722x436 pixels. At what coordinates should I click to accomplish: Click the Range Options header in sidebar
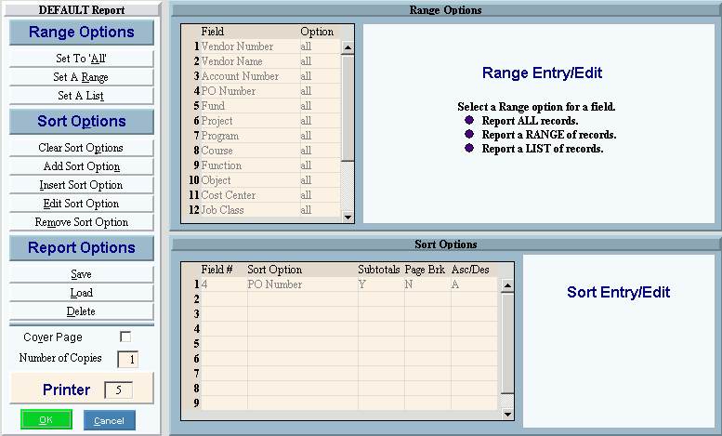click(82, 33)
